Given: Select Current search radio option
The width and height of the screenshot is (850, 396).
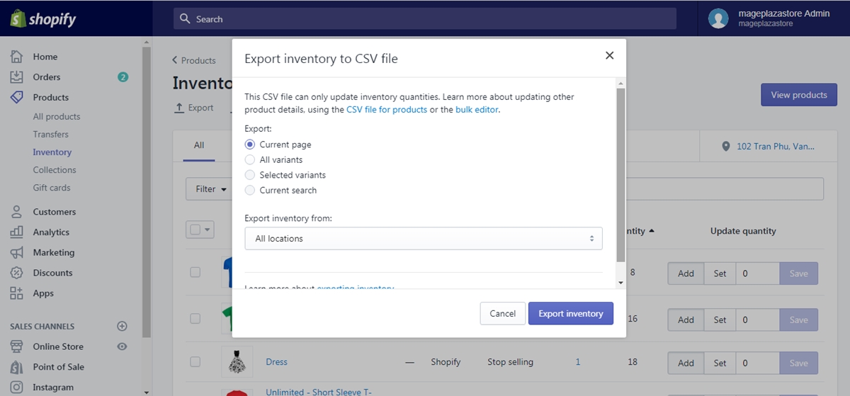Looking at the screenshot, I should pyautogui.click(x=250, y=191).
